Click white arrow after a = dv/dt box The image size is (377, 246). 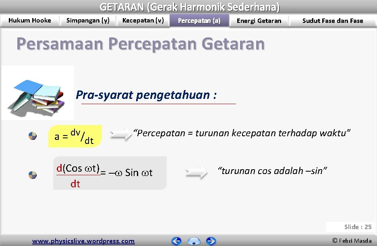point(121,134)
